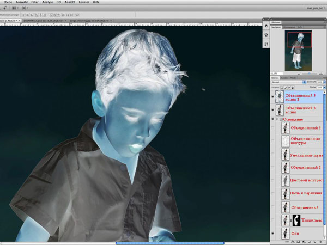Switch to the Kanäle tab

point(284,78)
